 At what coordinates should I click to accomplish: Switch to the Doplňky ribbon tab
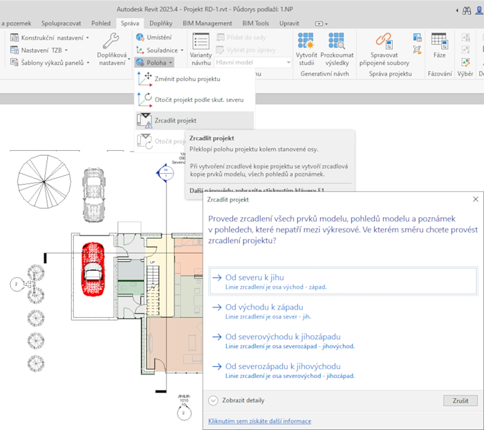160,24
